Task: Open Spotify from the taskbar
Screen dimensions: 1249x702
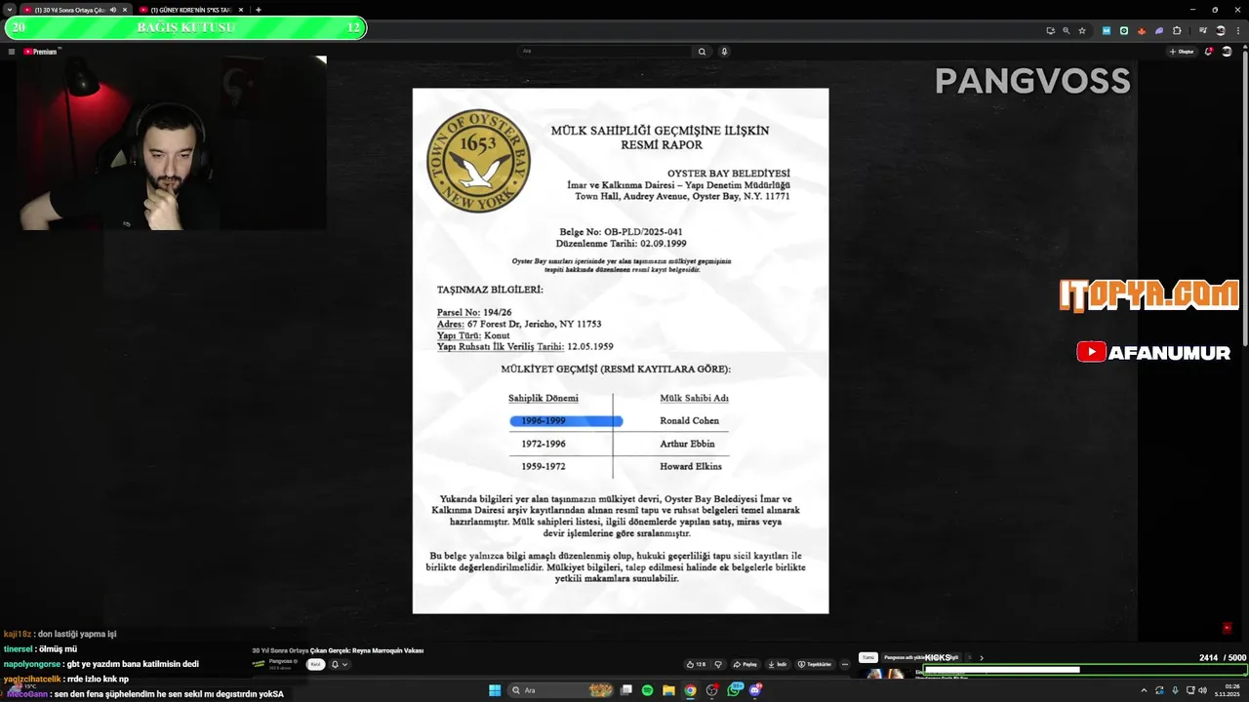Action: click(x=647, y=690)
